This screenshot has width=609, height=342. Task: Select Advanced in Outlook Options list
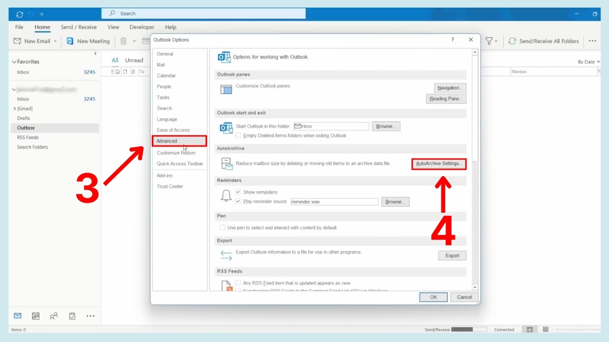pos(179,141)
